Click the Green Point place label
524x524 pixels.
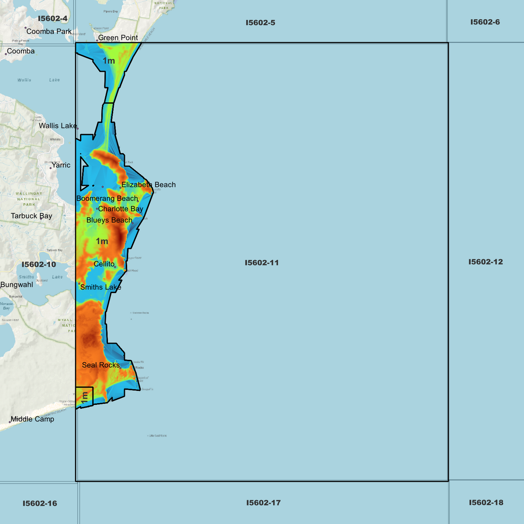118,38
